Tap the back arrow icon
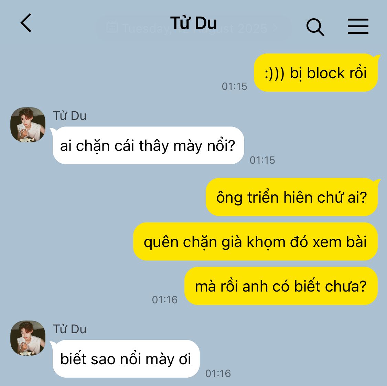Screen dimensions: 387x386 [x=26, y=23]
